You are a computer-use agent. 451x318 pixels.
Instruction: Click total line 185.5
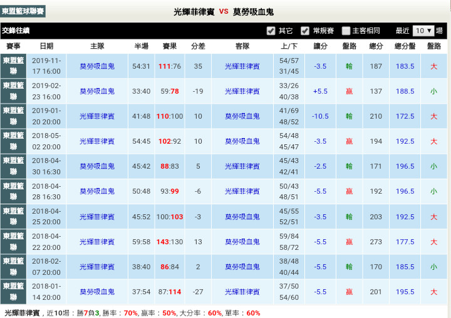click(405, 267)
